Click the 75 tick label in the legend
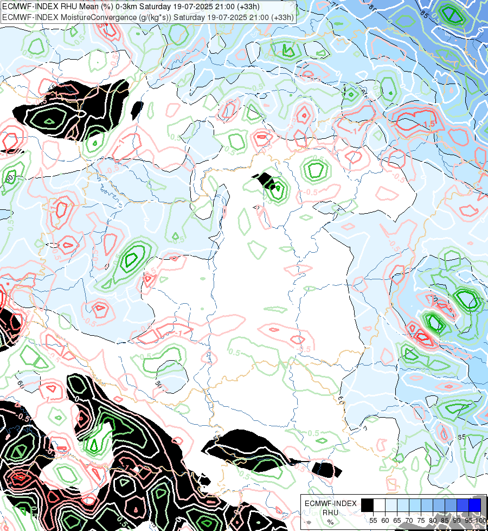The height and width of the screenshot is (531, 488). coord(421,521)
